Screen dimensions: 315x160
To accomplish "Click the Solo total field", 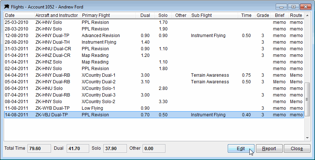I will (x=115, y=149).
